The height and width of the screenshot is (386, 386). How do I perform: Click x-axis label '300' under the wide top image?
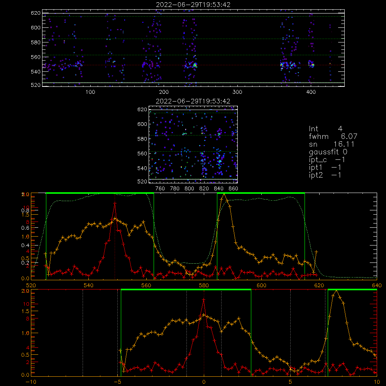tap(237, 92)
